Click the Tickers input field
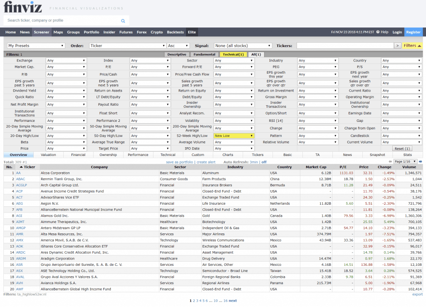426x307 pixels. point(345,46)
